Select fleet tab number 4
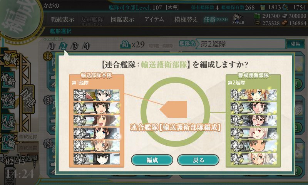 [86, 46]
